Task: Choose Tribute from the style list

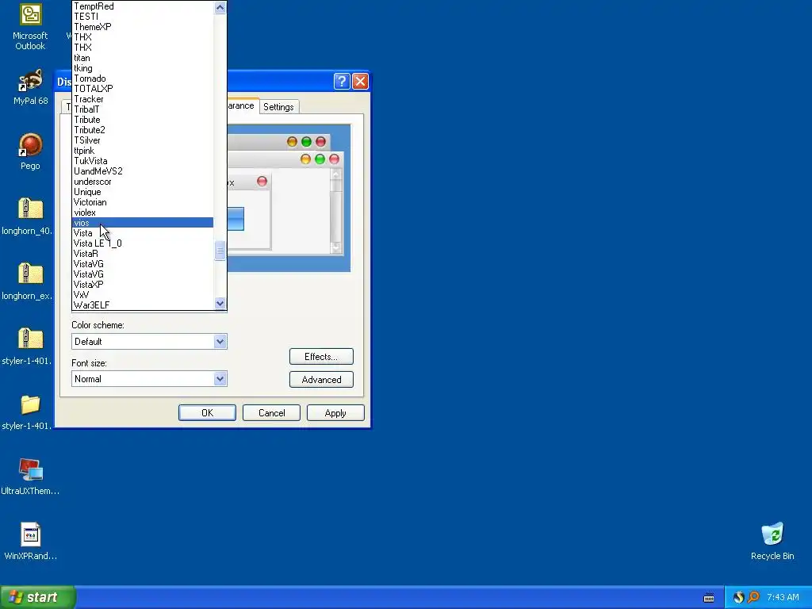Action: pyautogui.click(x=143, y=120)
